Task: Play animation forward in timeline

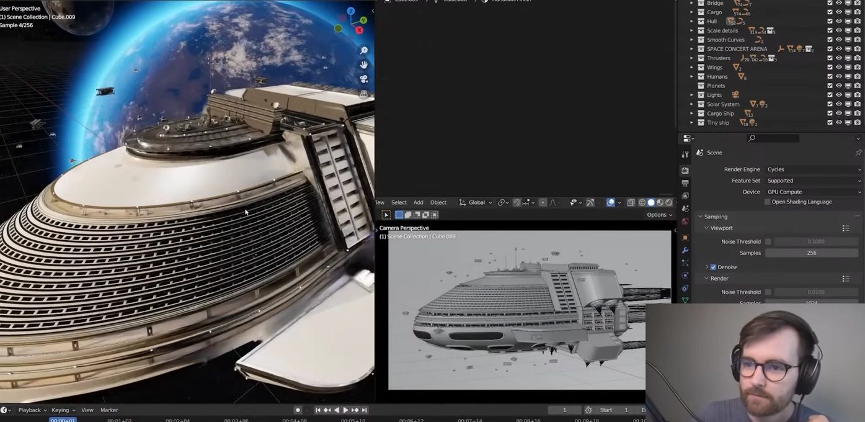Action: click(345, 410)
